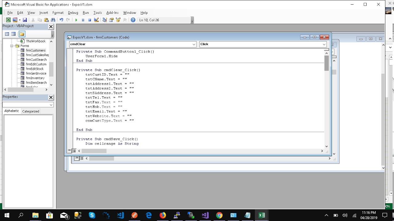
Task: Run the macro with the green play icon
Action: [x=76, y=20]
